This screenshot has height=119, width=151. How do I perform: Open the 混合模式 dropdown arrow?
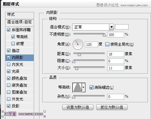click(x=112, y=27)
